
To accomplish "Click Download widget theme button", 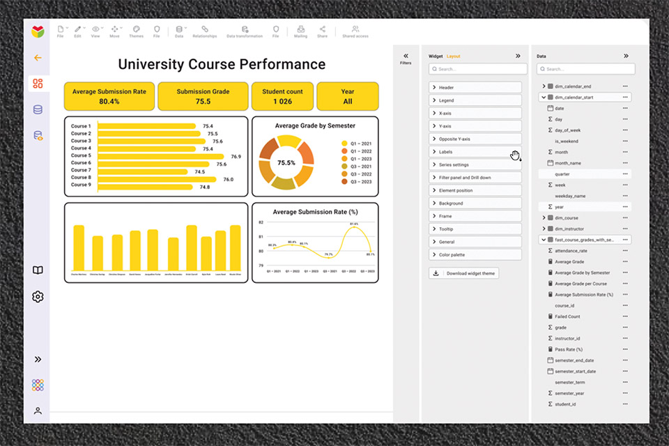I will coord(464,273).
